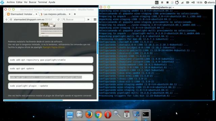
Task: Reload the current page
Action: [x=58, y=19]
